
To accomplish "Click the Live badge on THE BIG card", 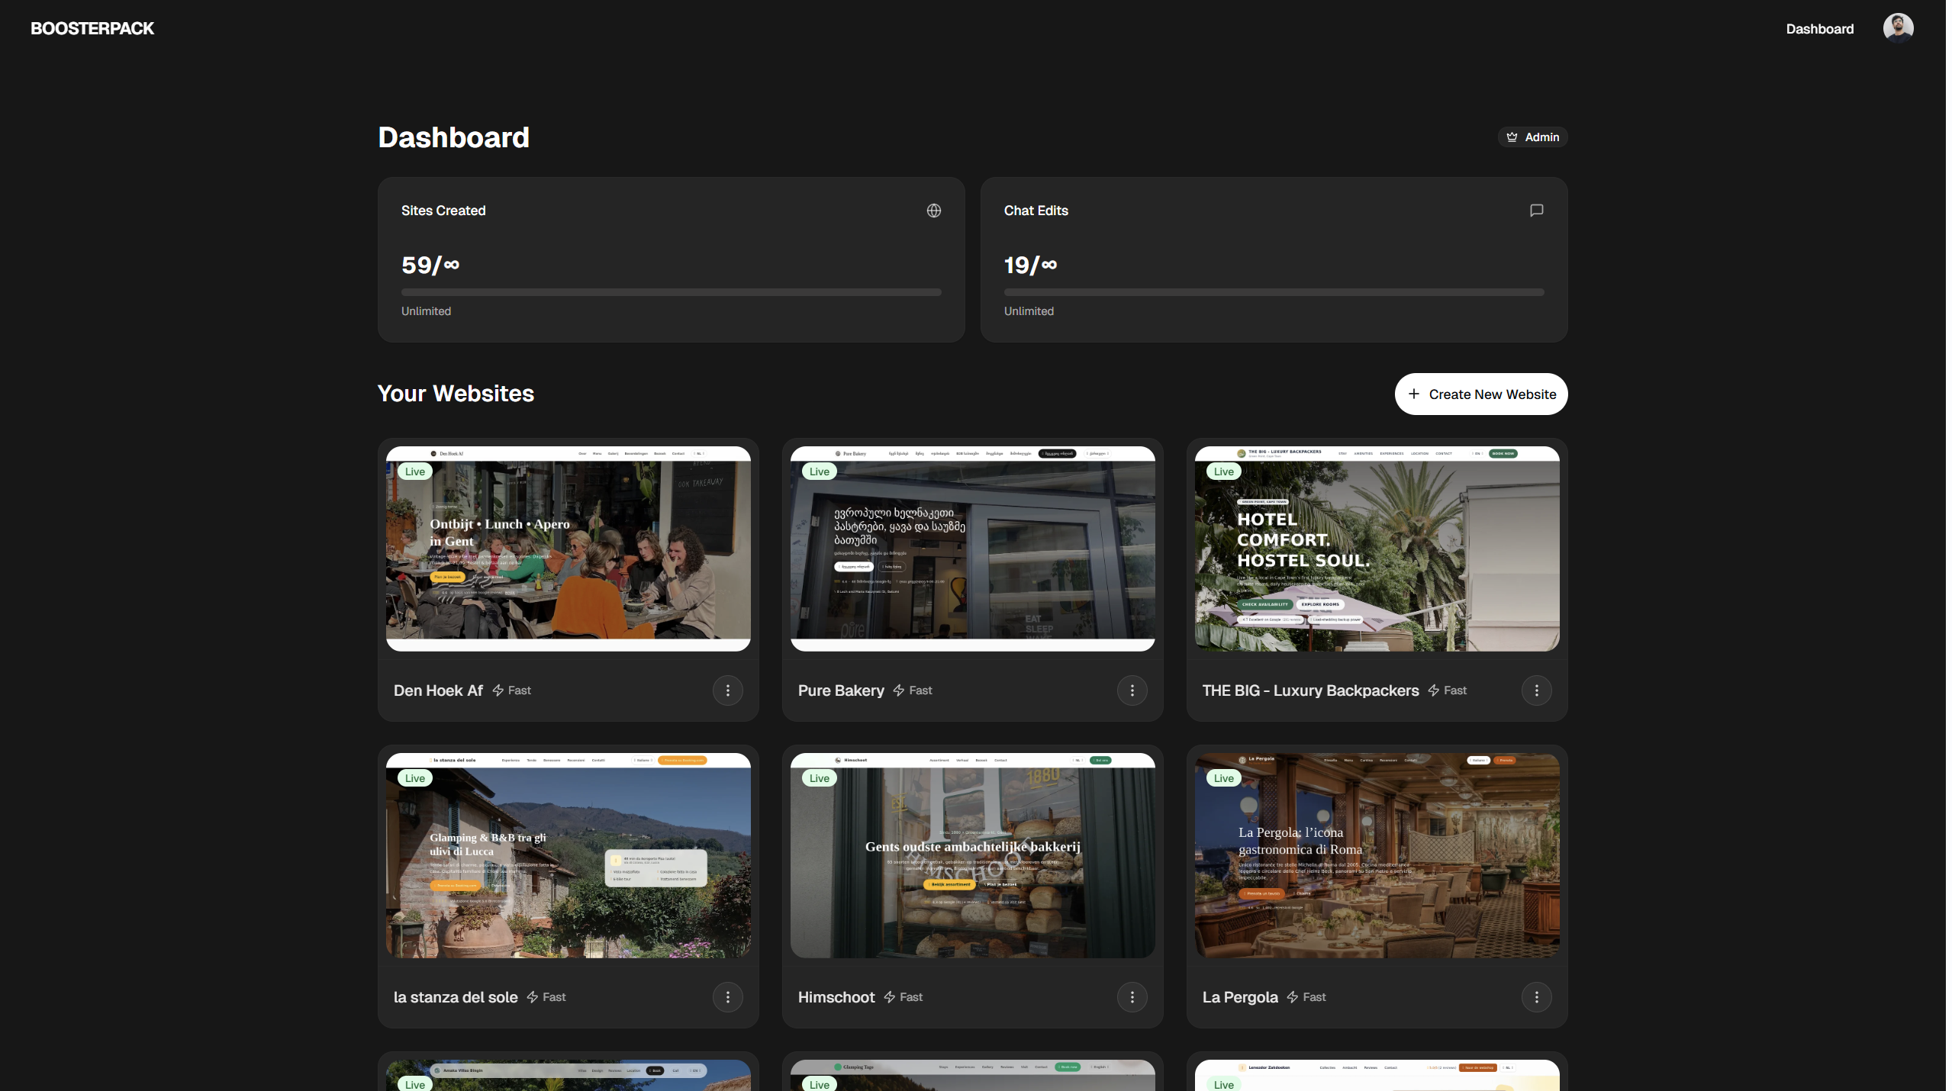I will [1224, 471].
